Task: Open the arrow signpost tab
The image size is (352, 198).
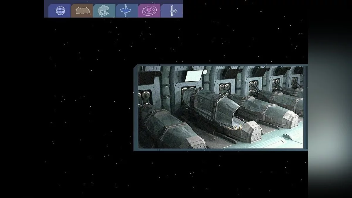Action: tap(172, 11)
